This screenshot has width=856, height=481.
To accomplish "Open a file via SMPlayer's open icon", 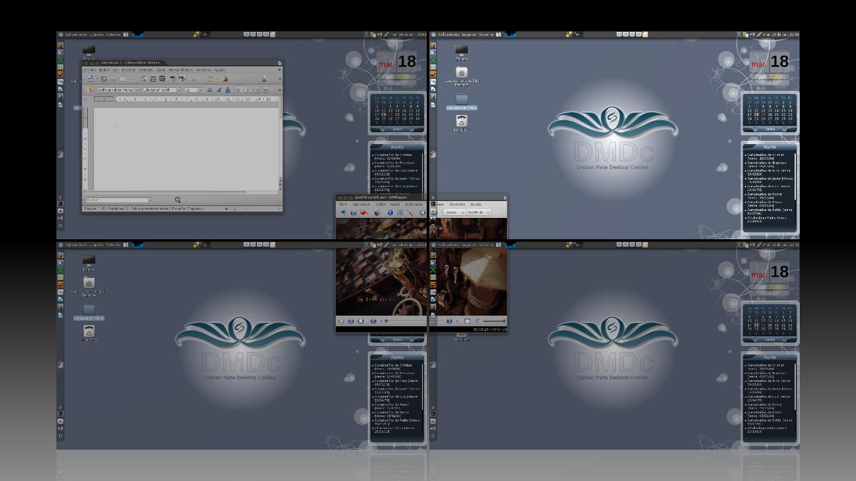I will (x=343, y=212).
